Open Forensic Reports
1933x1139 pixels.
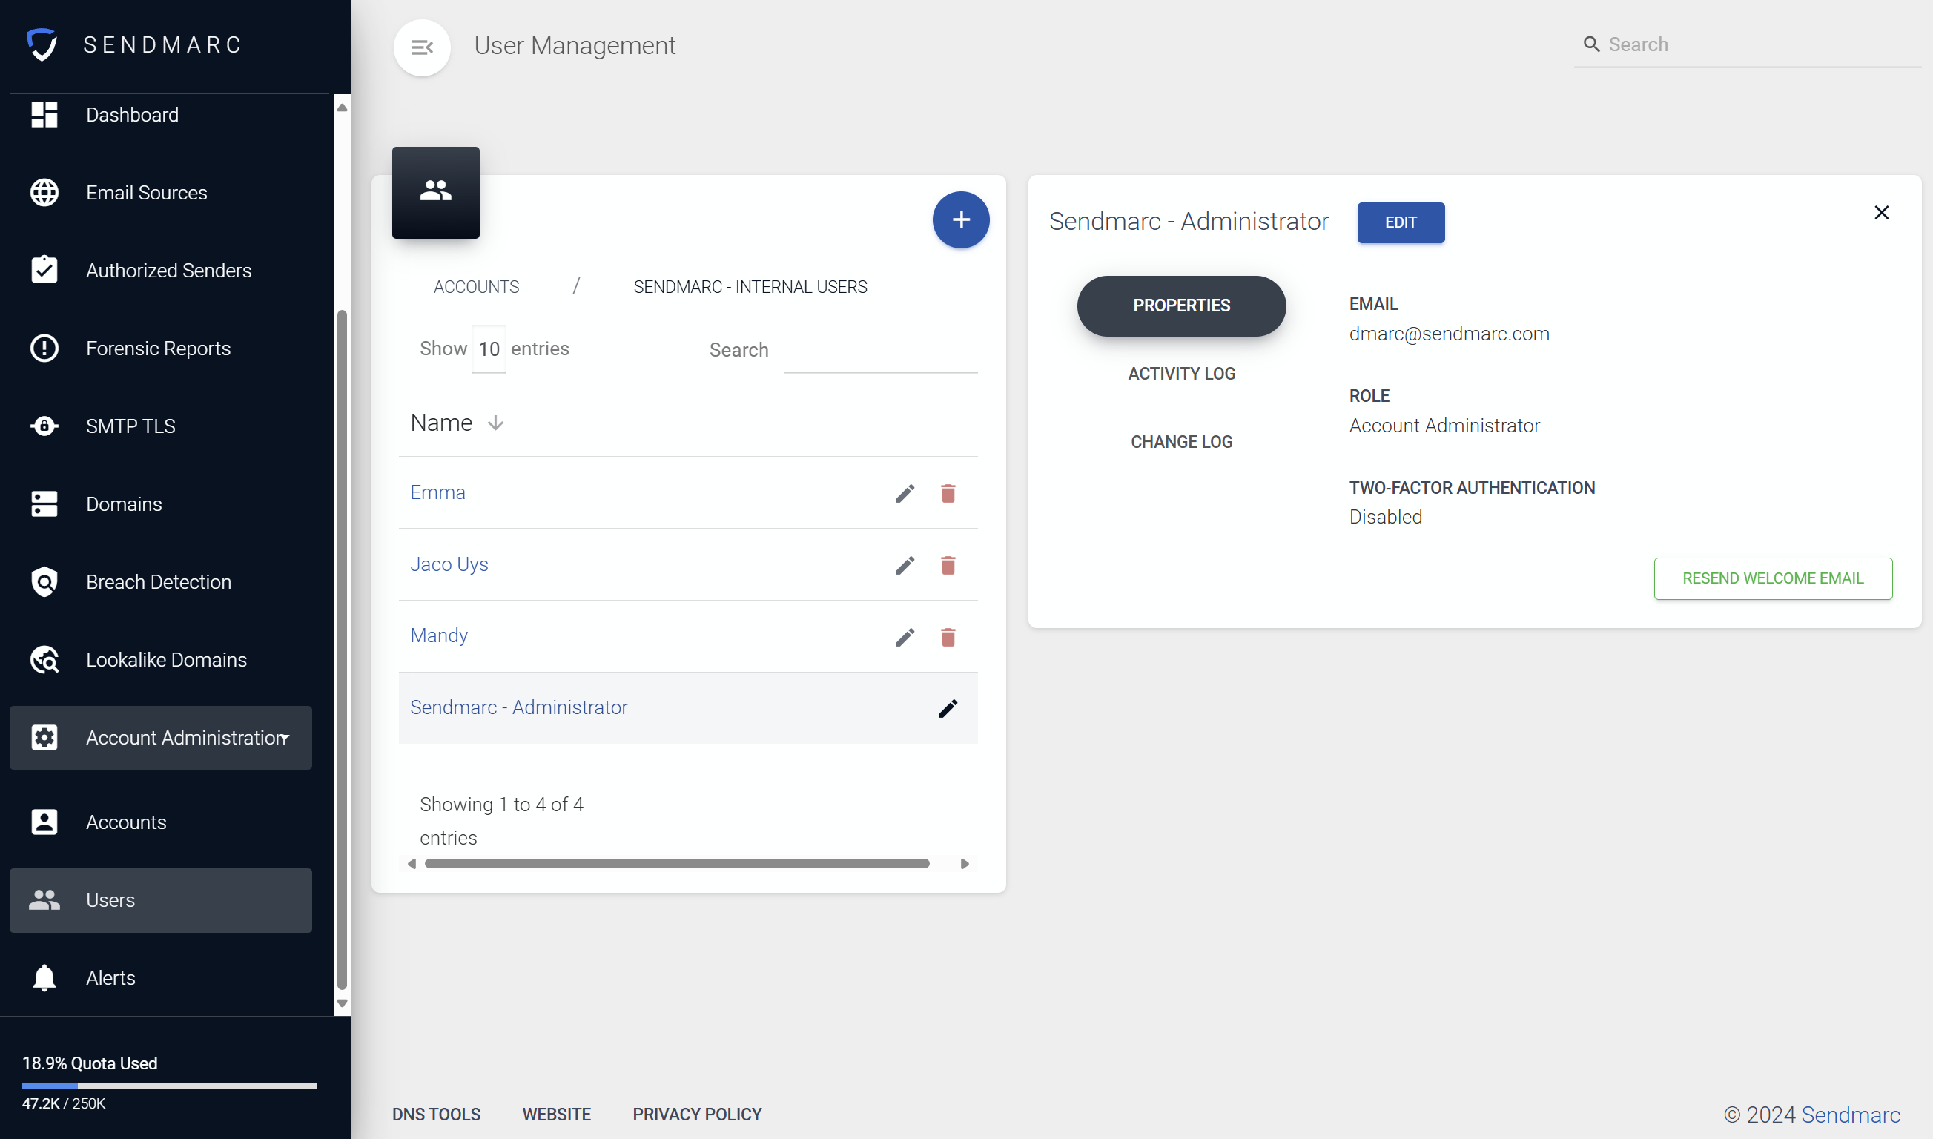[157, 349]
